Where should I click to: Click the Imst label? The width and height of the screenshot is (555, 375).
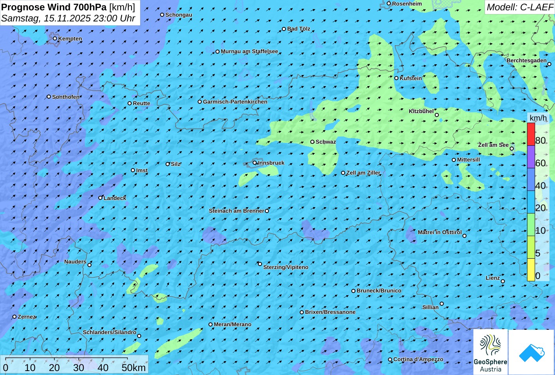pyautogui.click(x=142, y=170)
